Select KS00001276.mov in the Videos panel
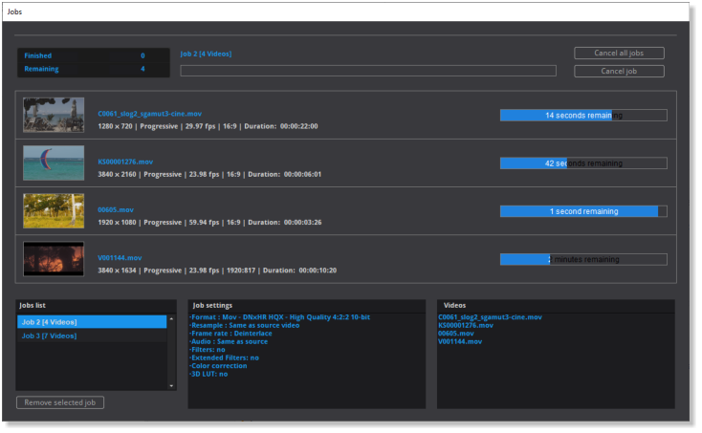 point(466,325)
